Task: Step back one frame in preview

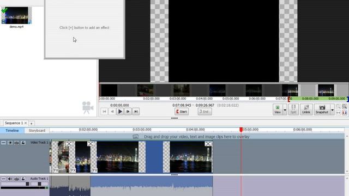Action: (x=112, y=112)
